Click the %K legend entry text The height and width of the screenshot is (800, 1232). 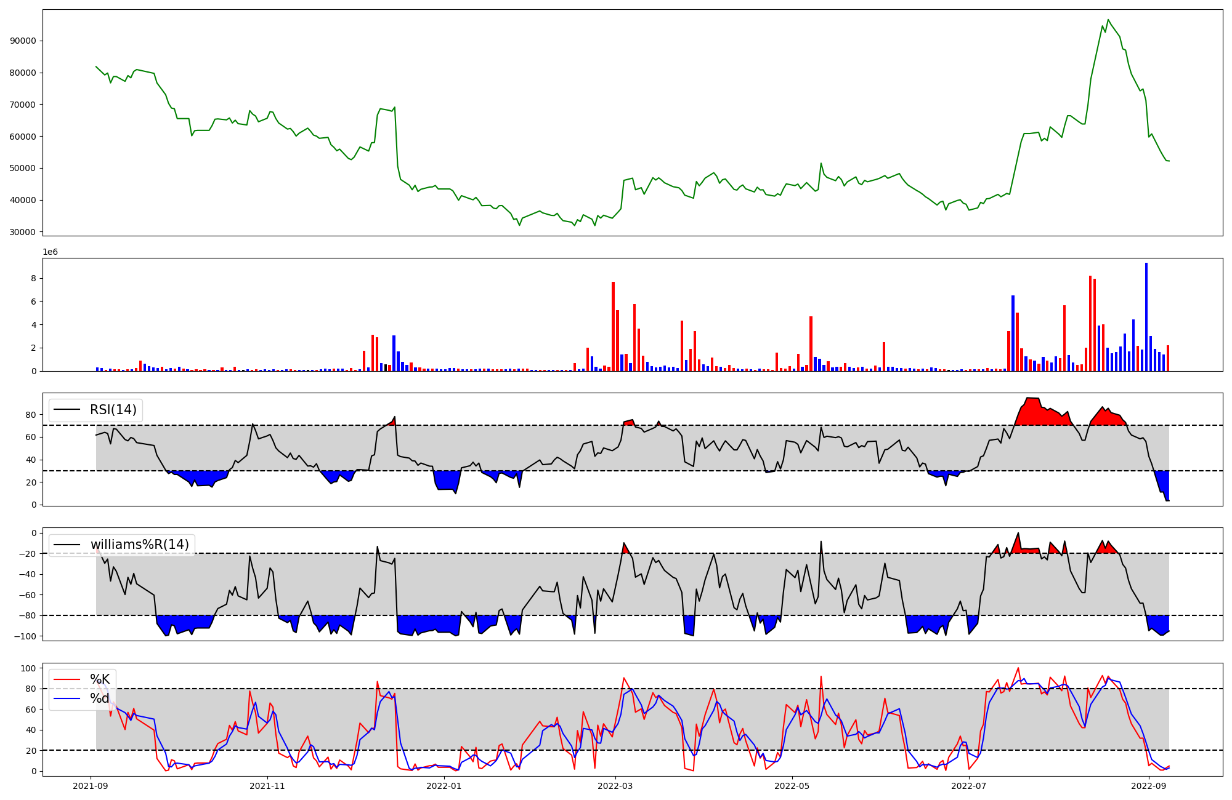tap(100, 679)
